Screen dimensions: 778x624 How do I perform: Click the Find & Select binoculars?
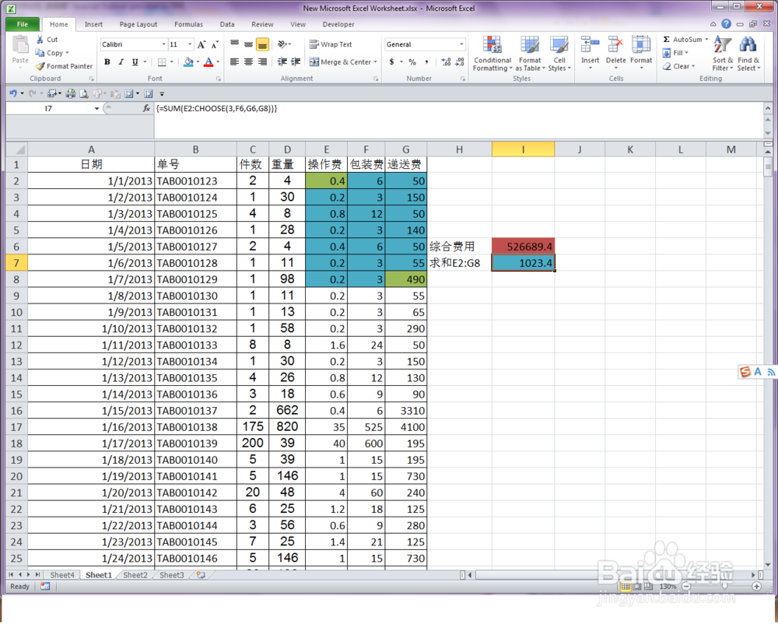(x=748, y=45)
